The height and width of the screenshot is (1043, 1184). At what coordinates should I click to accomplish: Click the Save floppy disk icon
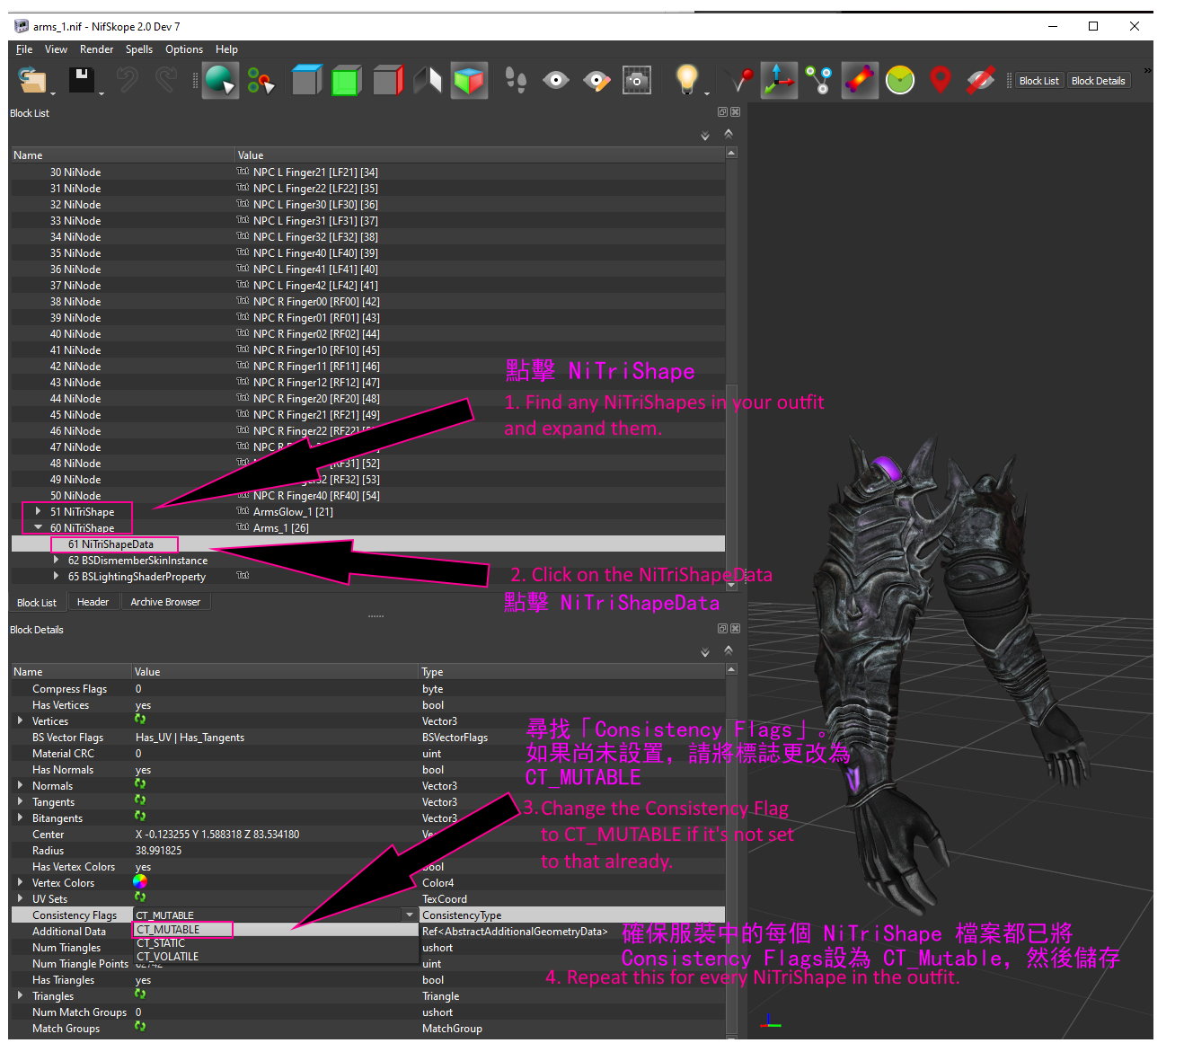[x=82, y=80]
